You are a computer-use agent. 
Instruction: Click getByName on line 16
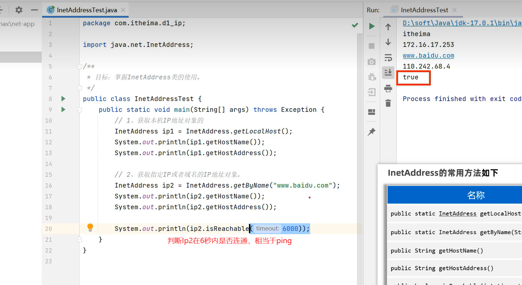tap(251, 185)
